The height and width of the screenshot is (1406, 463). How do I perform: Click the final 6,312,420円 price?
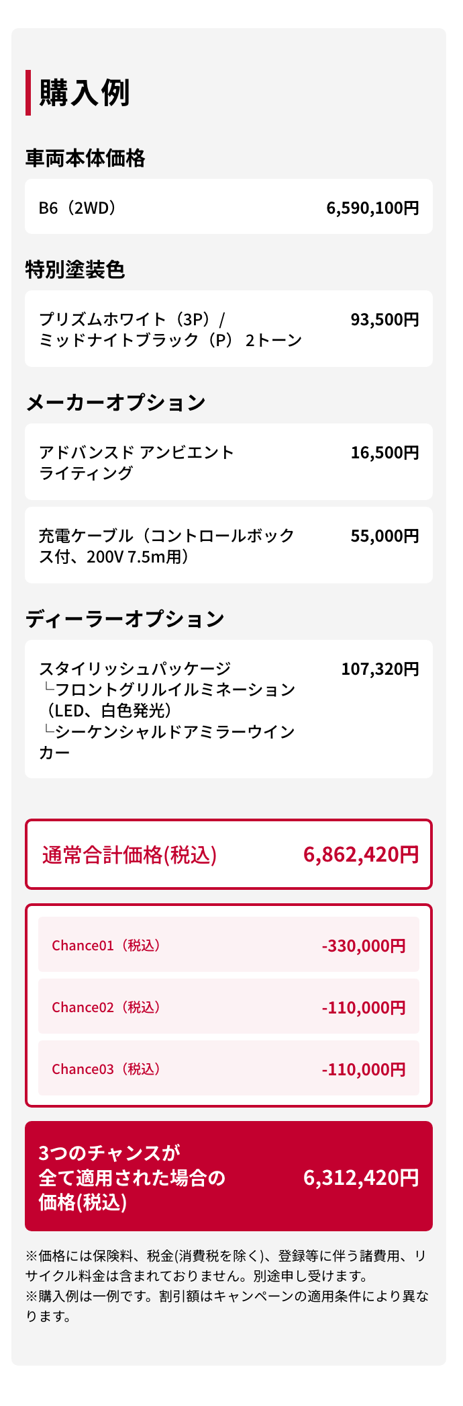coord(361,1177)
